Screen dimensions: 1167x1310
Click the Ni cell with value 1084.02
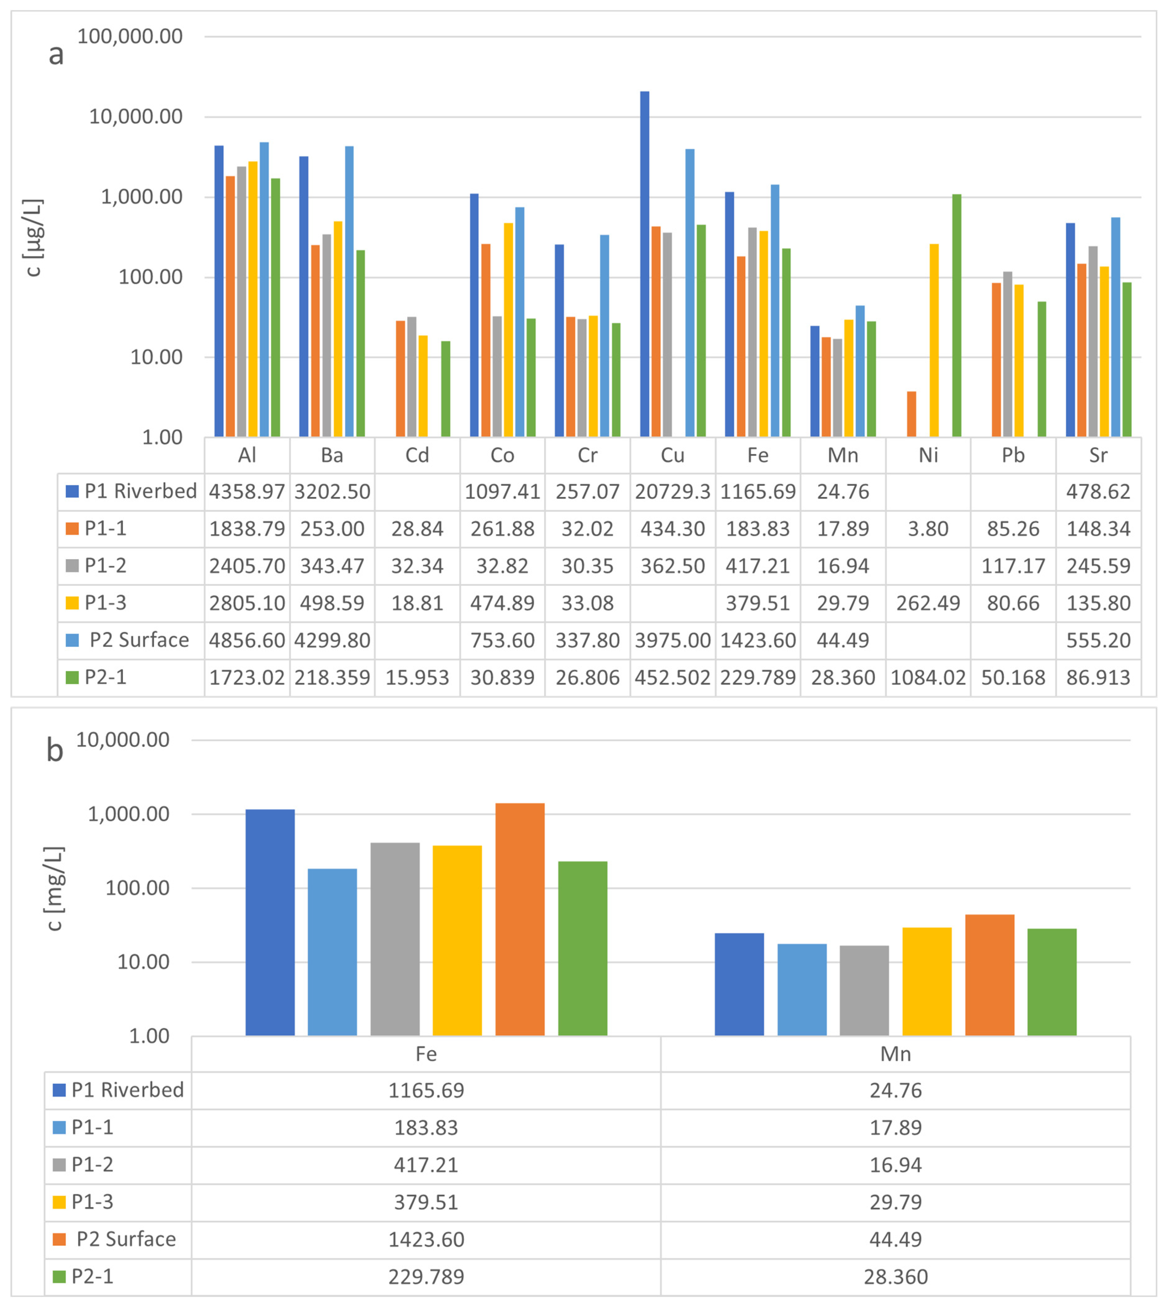[928, 677]
